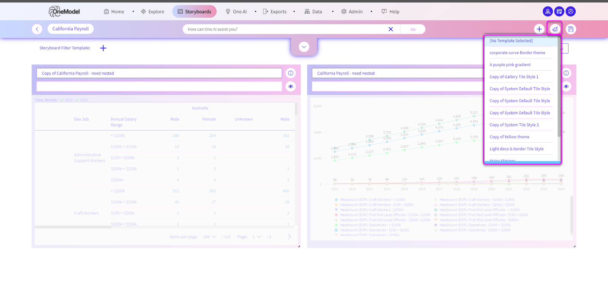608x299 pixels.
Task: Open info for Copy of California Payroll tile
Action: (x=291, y=73)
